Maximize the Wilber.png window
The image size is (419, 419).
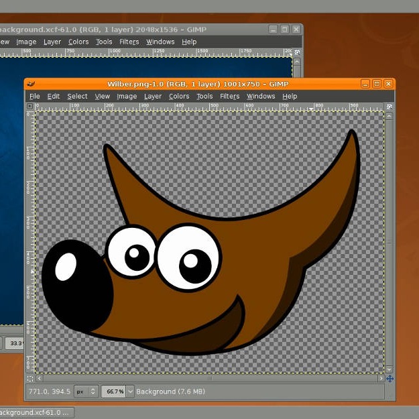tap(377, 84)
